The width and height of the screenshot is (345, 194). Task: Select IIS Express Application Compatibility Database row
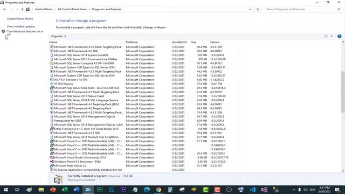coord(139,170)
